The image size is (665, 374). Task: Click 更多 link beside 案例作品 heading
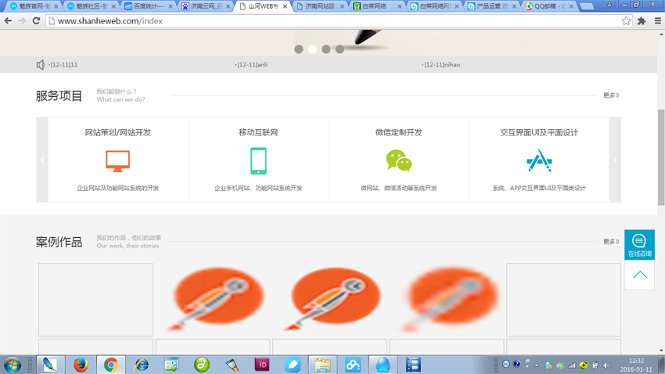tap(610, 242)
